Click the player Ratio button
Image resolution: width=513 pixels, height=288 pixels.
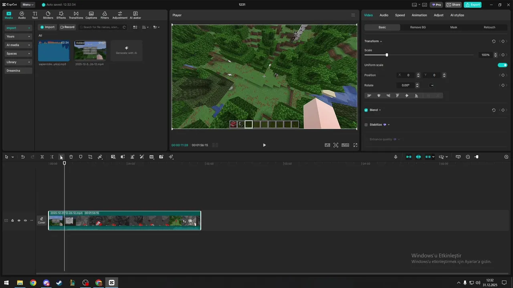(345, 145)
